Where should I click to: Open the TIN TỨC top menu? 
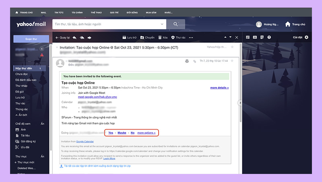click(x=59, y=12)
